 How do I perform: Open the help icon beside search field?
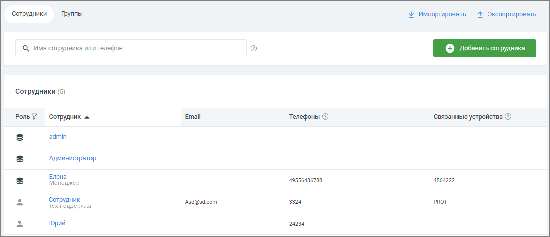pyautogui.click(x=254, y=48)
